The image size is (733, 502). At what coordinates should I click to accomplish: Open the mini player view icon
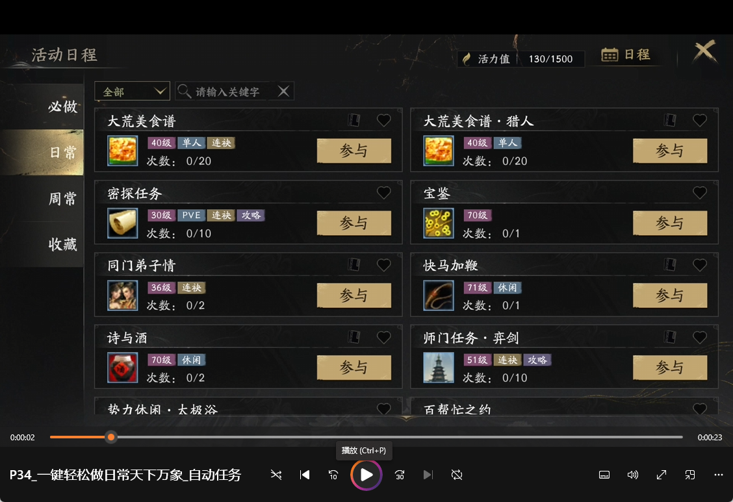tap(690, 475)
